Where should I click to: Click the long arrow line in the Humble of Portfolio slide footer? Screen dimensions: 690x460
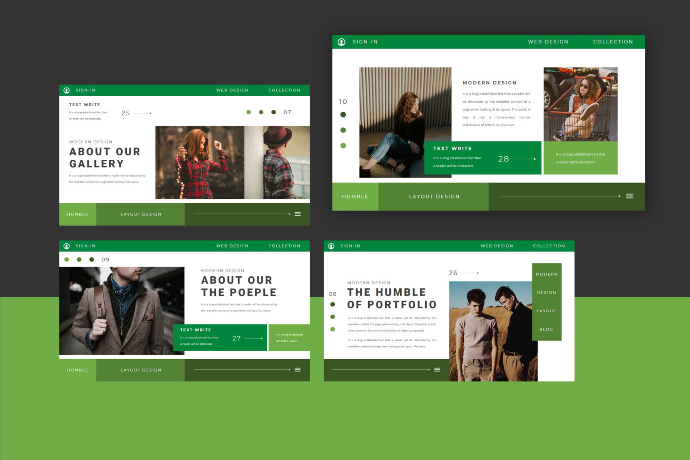[380, 369]
